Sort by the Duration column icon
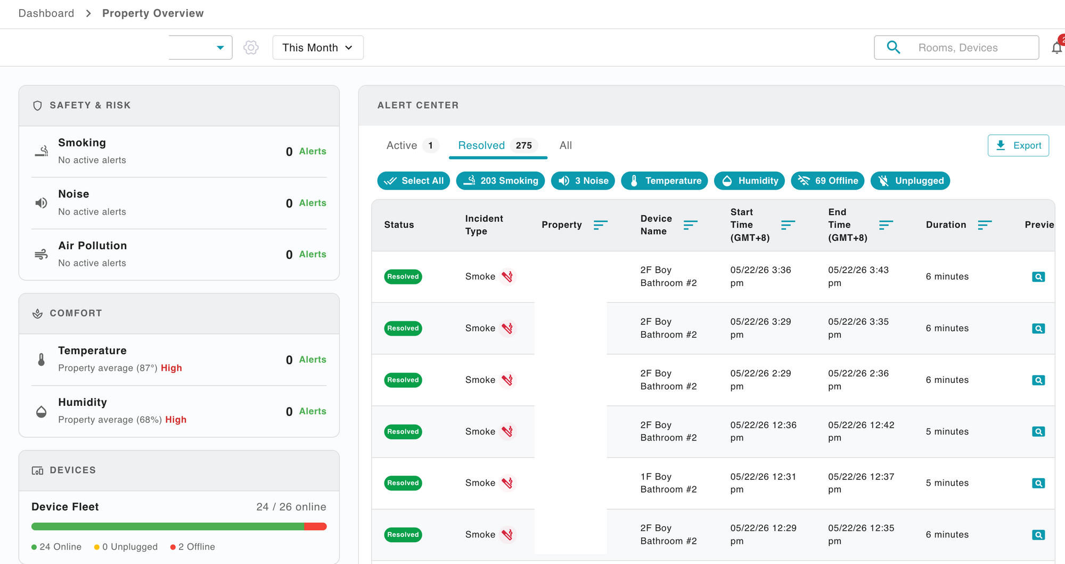The width and height of the screenshot is (1065, 564). click(985, 225)
